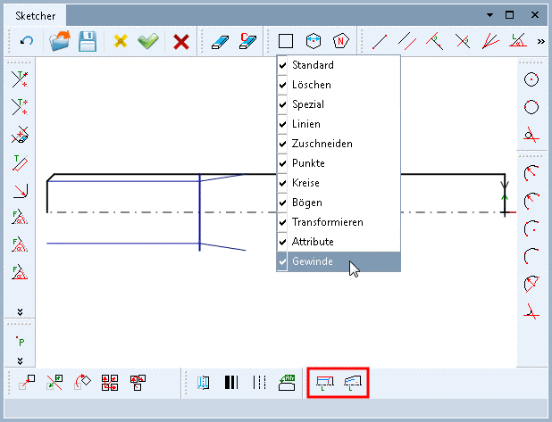Screen dimensions: 552x422
Task: Toggle the Zuschneiden toolbar entry
Action: [x=339, y=144]
